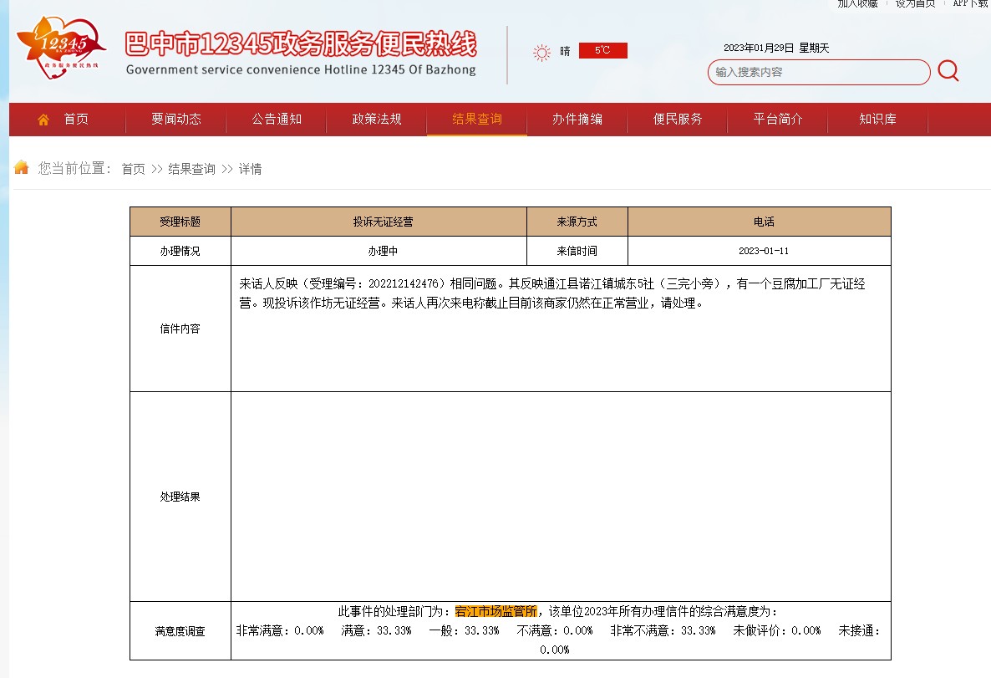The image size is (991, 678).
Task: Click the site title 巴中市12345政务服务便民热线
Action: [301, 43]
